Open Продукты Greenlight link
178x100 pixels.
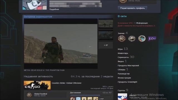pyautogui.click(x=127, y=82)
